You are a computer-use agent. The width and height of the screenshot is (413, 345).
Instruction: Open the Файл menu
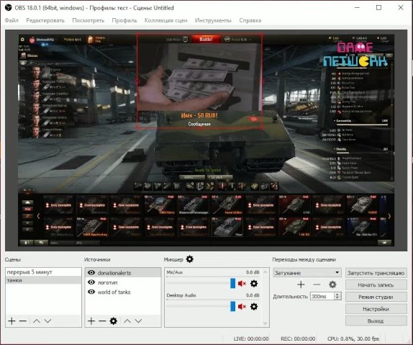[x=12, y=20]
